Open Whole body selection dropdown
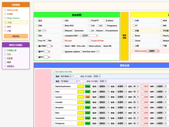Viewport: 169px width, 127px height. pyautogui.click(x=153, y=51)
